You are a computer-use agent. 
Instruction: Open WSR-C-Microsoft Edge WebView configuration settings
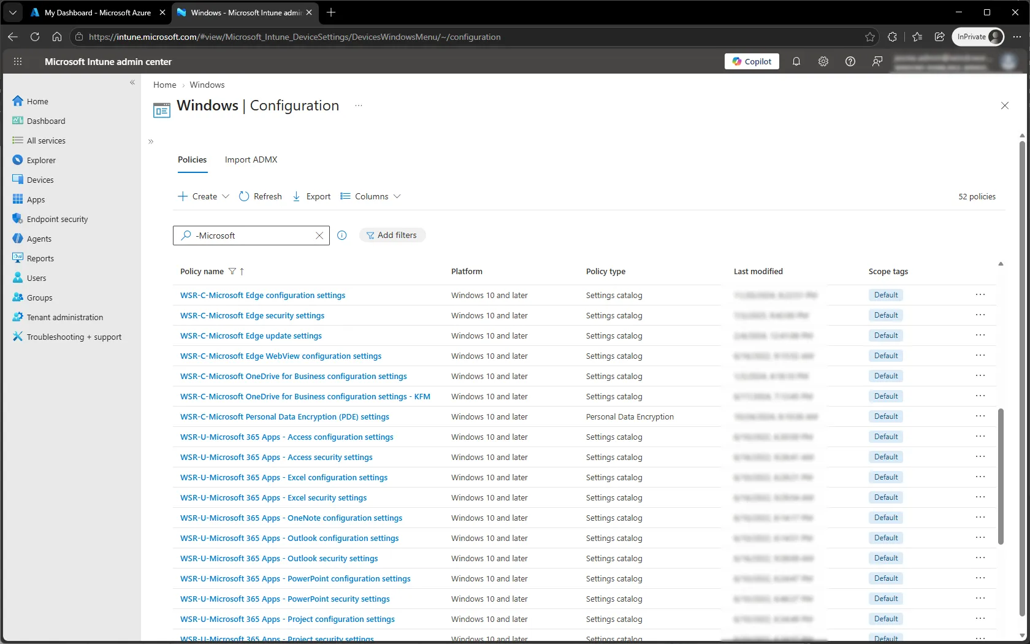click(x=281, y=356)
